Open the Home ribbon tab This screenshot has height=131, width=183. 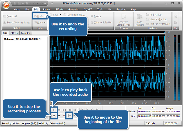17,10
